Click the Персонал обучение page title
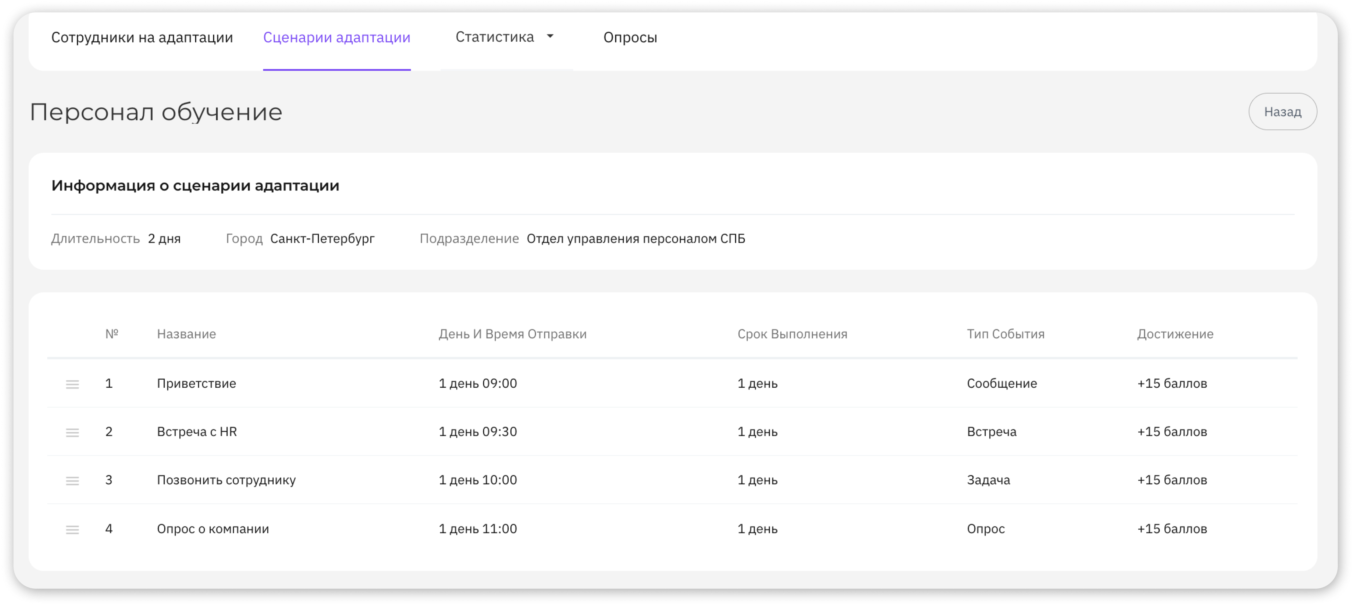The height and width of the screenshot is (605, 1353). 156,112
